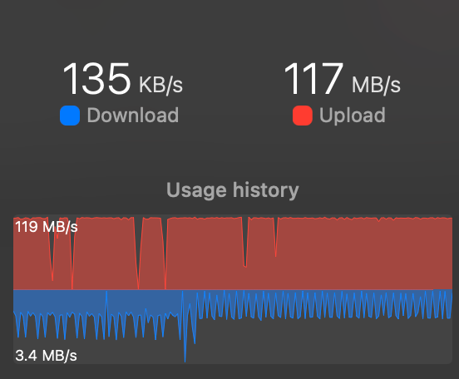459x379 pixels.
Task: Click the Upload label text
Action: click(353, 116)
